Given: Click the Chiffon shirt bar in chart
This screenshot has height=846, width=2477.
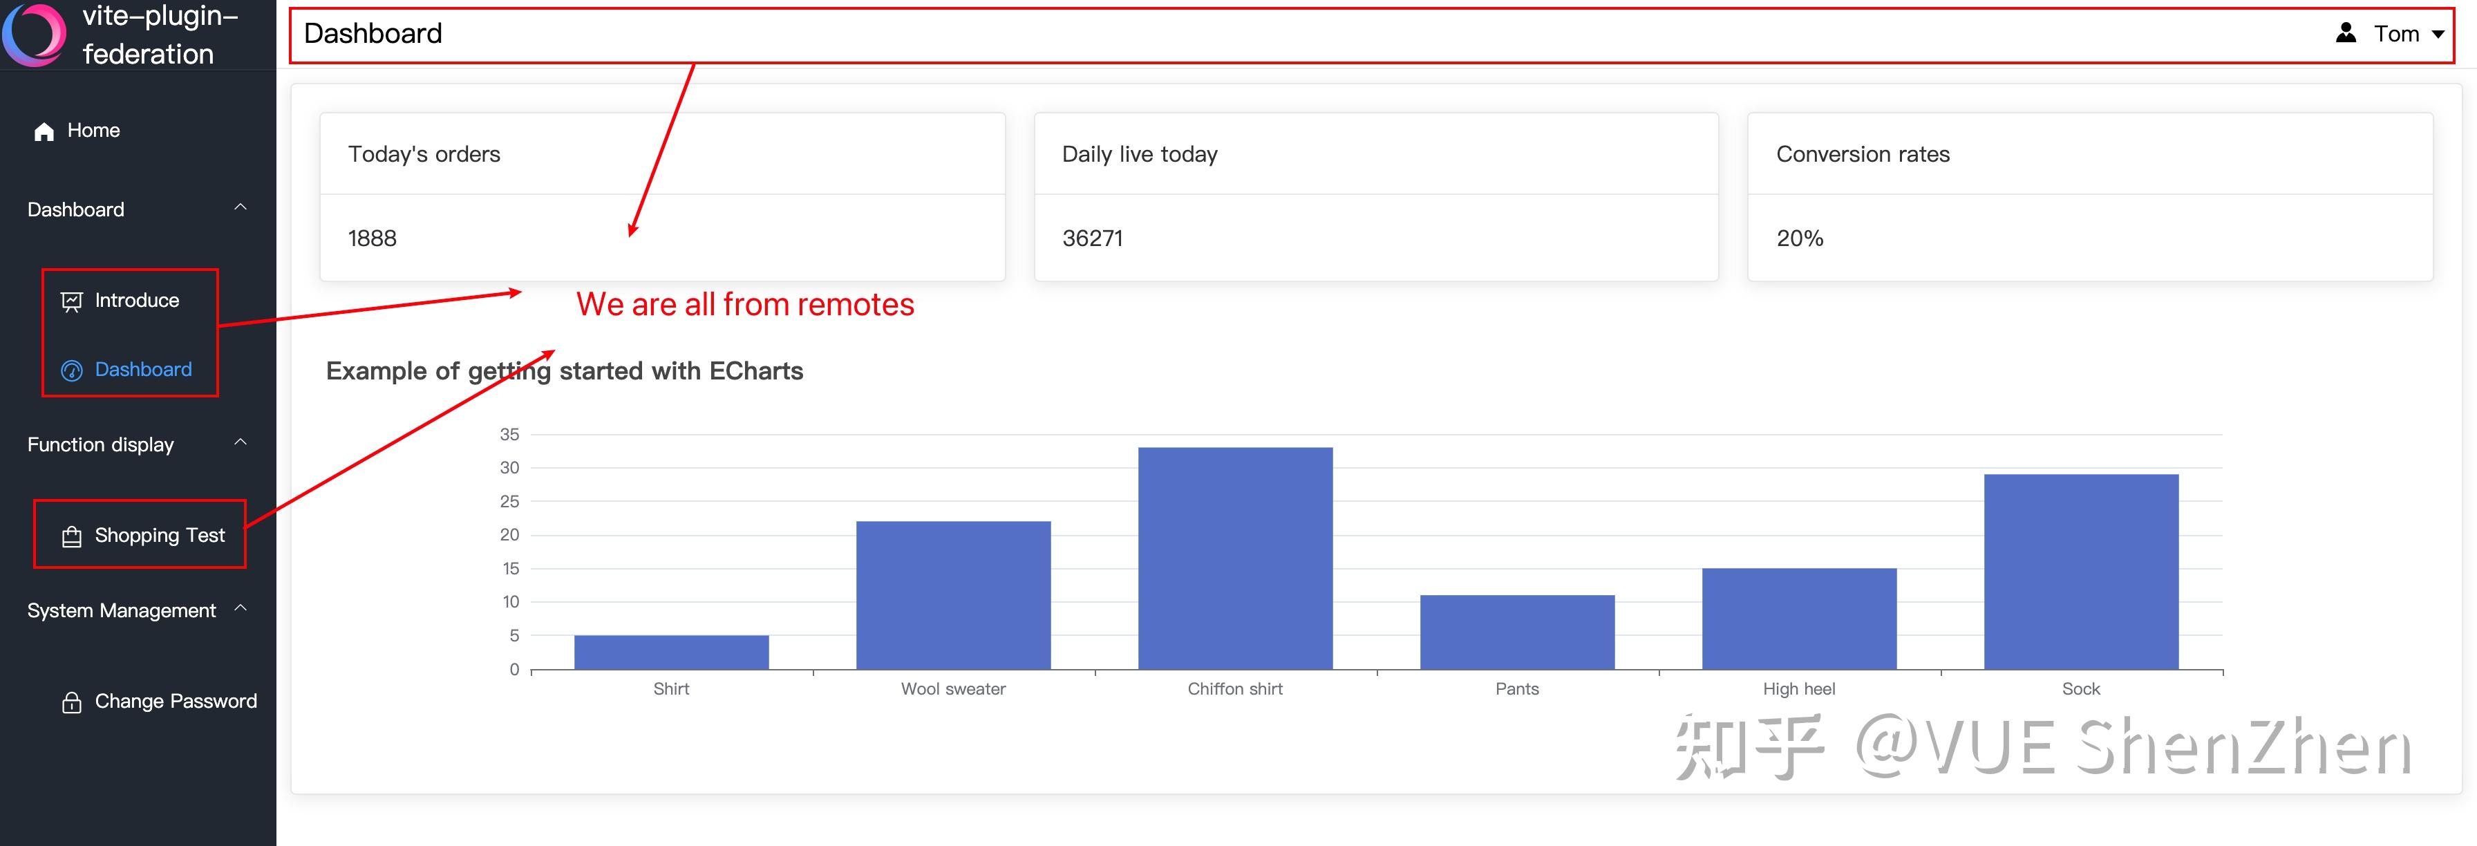Looking at the screenshot, I should click(1234, 558).
